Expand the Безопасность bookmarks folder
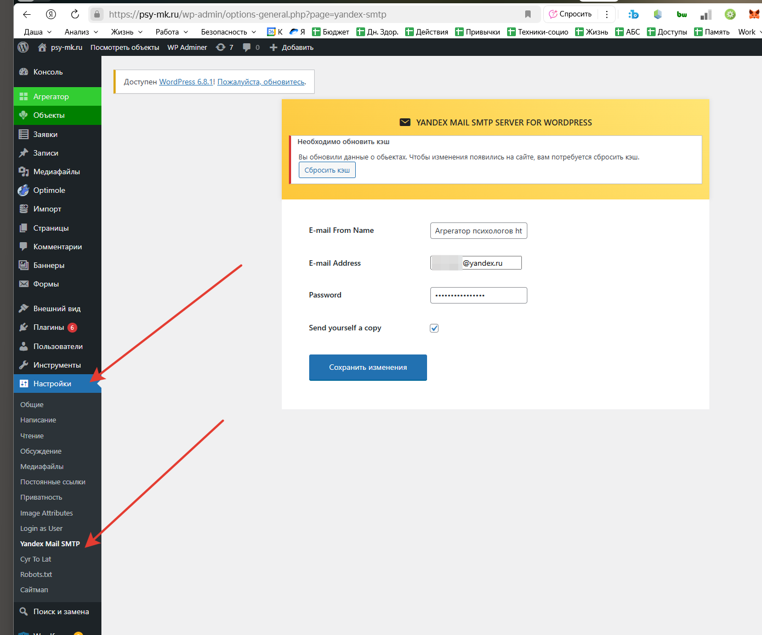The width and height of the screenshot is (762, 635). coord(228,32)
